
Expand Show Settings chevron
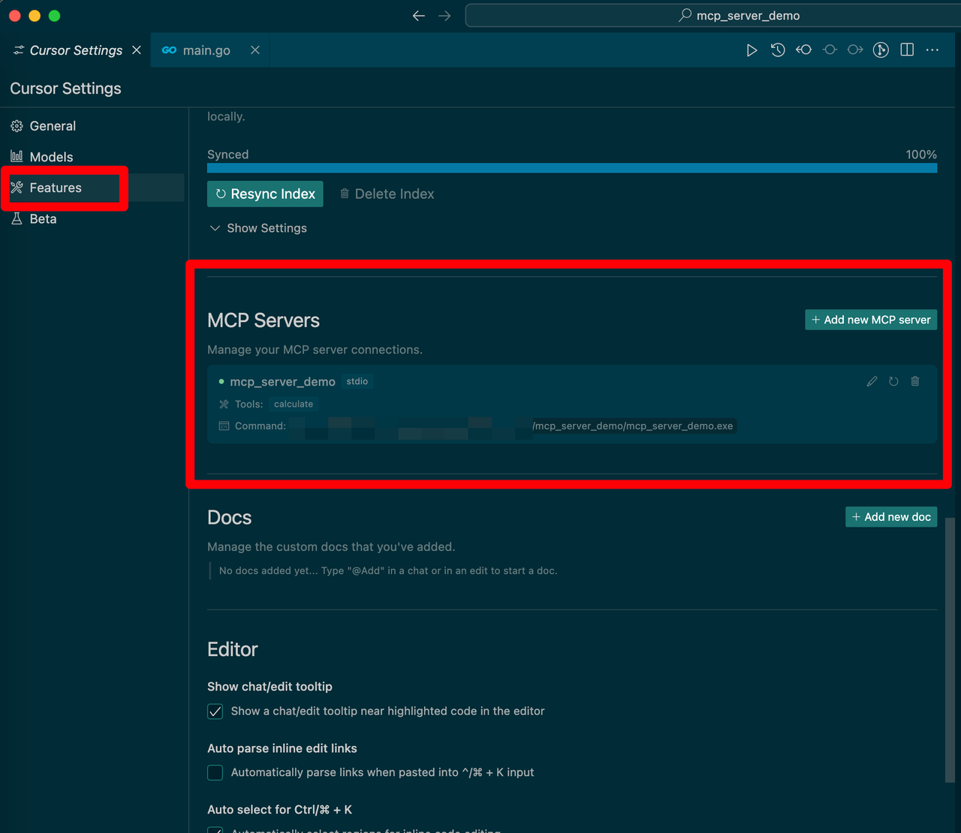pos(215,228)
